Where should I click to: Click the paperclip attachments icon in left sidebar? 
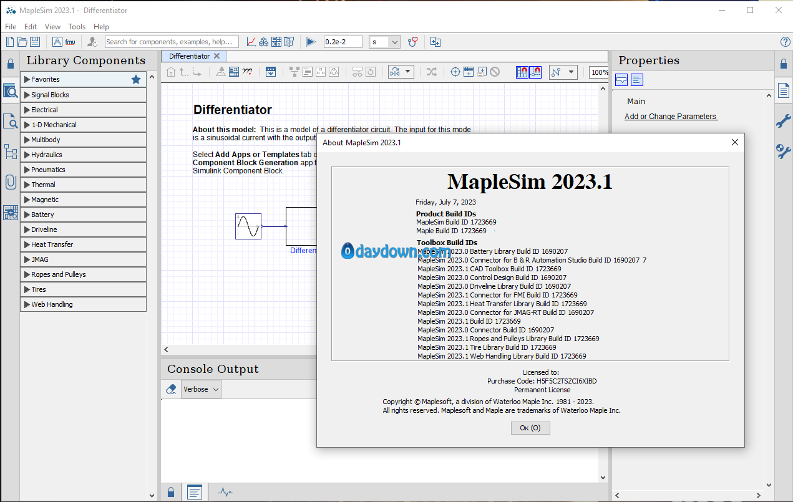(x=10, y=182)
